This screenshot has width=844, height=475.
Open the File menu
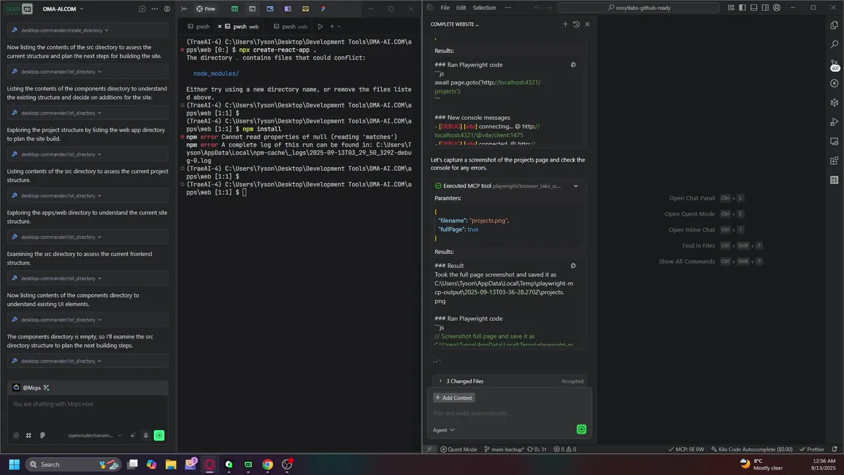(445, 8)
